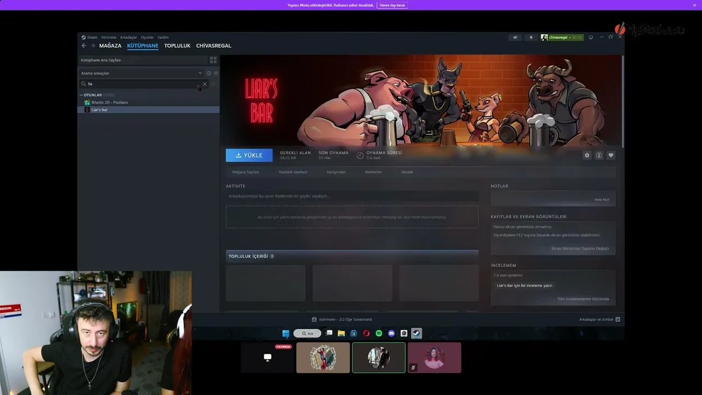702x395 pixels.
Task: Open Microsoft Store from taskbar
Action: pos(354,333)
